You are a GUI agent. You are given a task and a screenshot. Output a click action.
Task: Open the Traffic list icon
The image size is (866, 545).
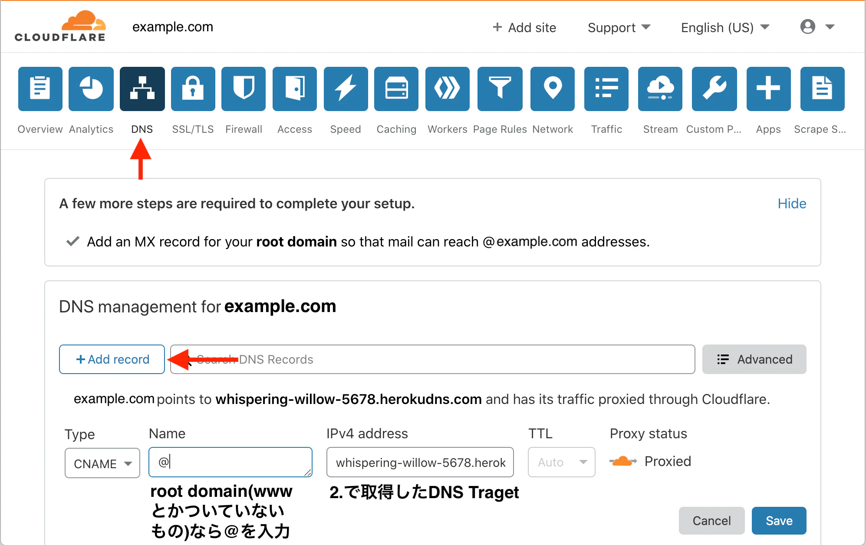(x=606, y=89)
